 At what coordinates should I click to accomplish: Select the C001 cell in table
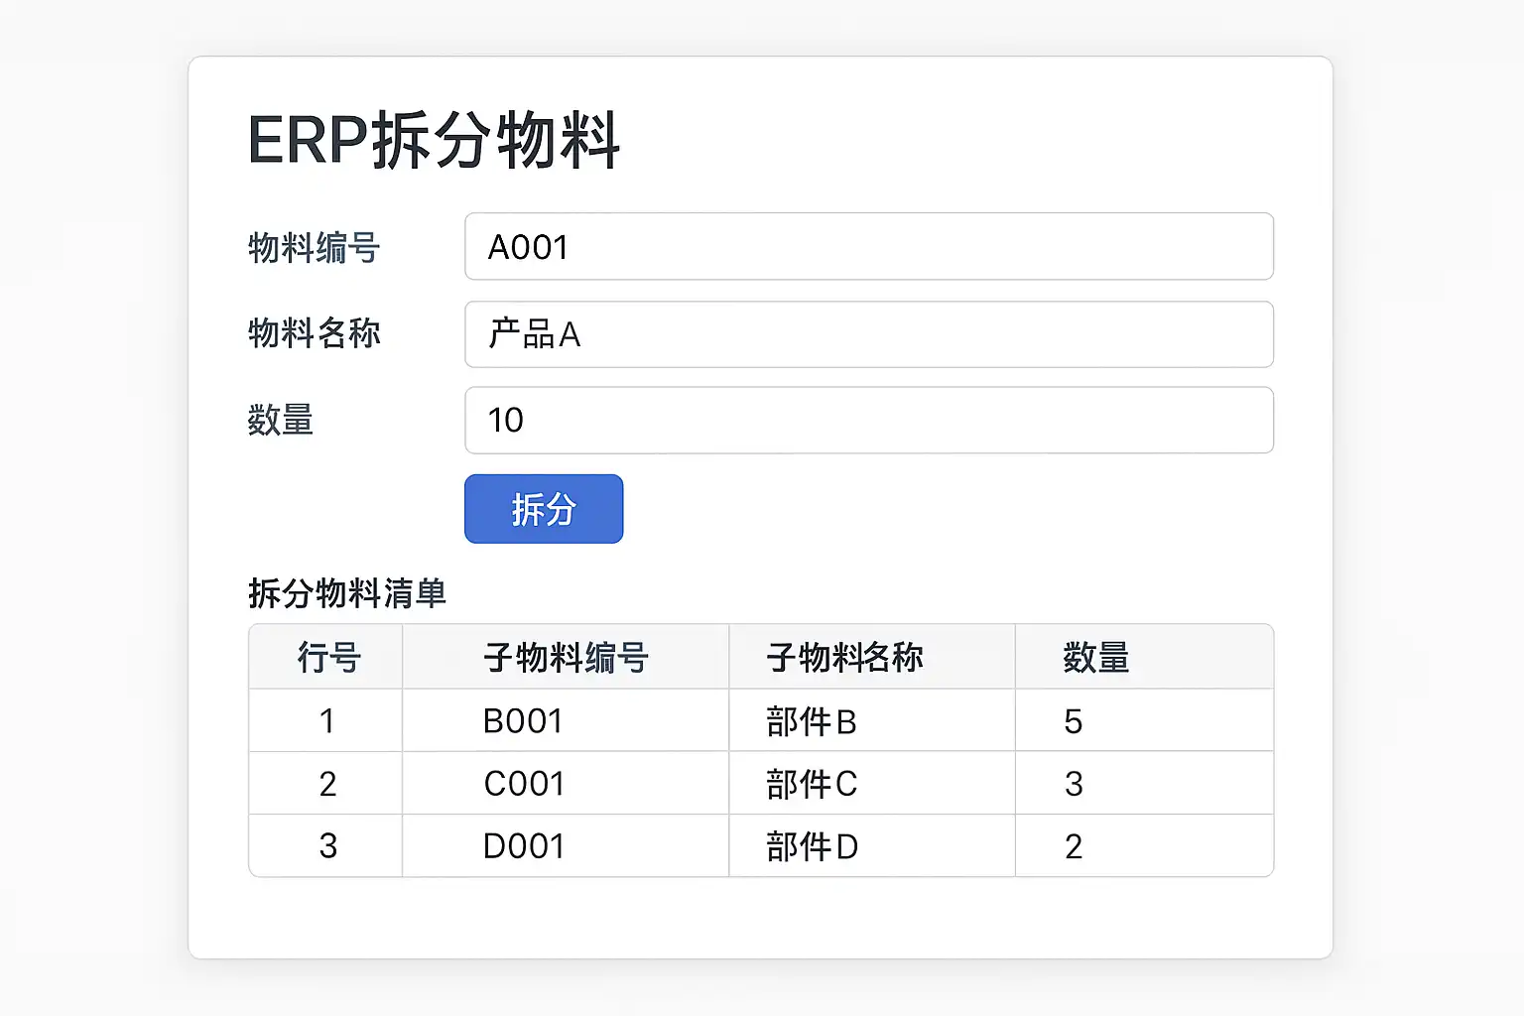pos(566,783)
